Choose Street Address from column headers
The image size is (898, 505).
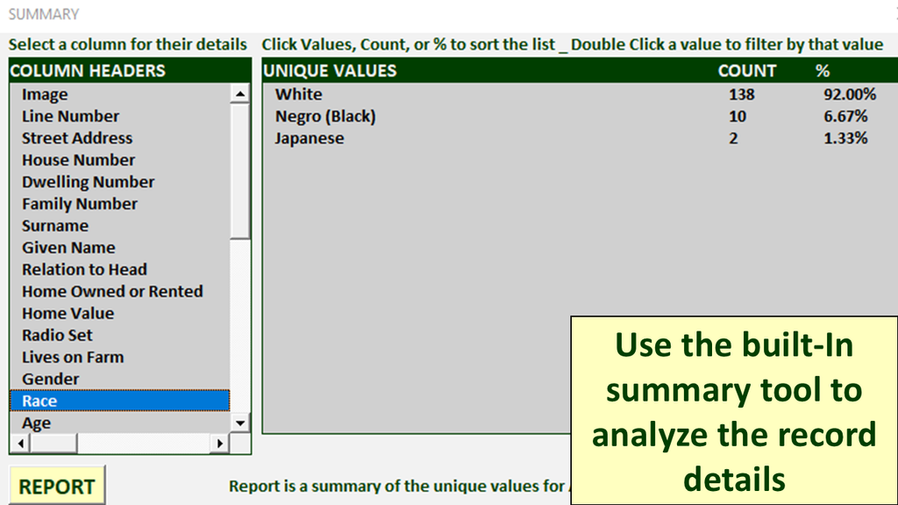[x=77, y=139]
